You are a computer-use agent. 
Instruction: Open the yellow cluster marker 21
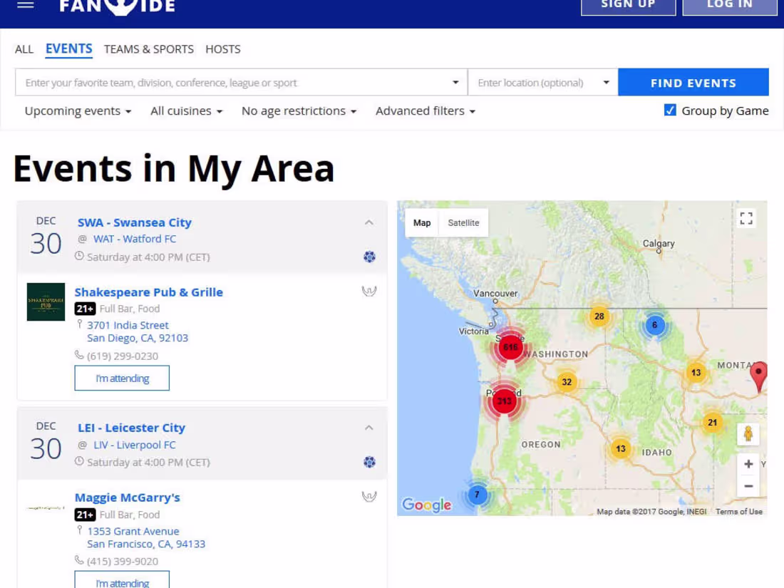(713, 423)
